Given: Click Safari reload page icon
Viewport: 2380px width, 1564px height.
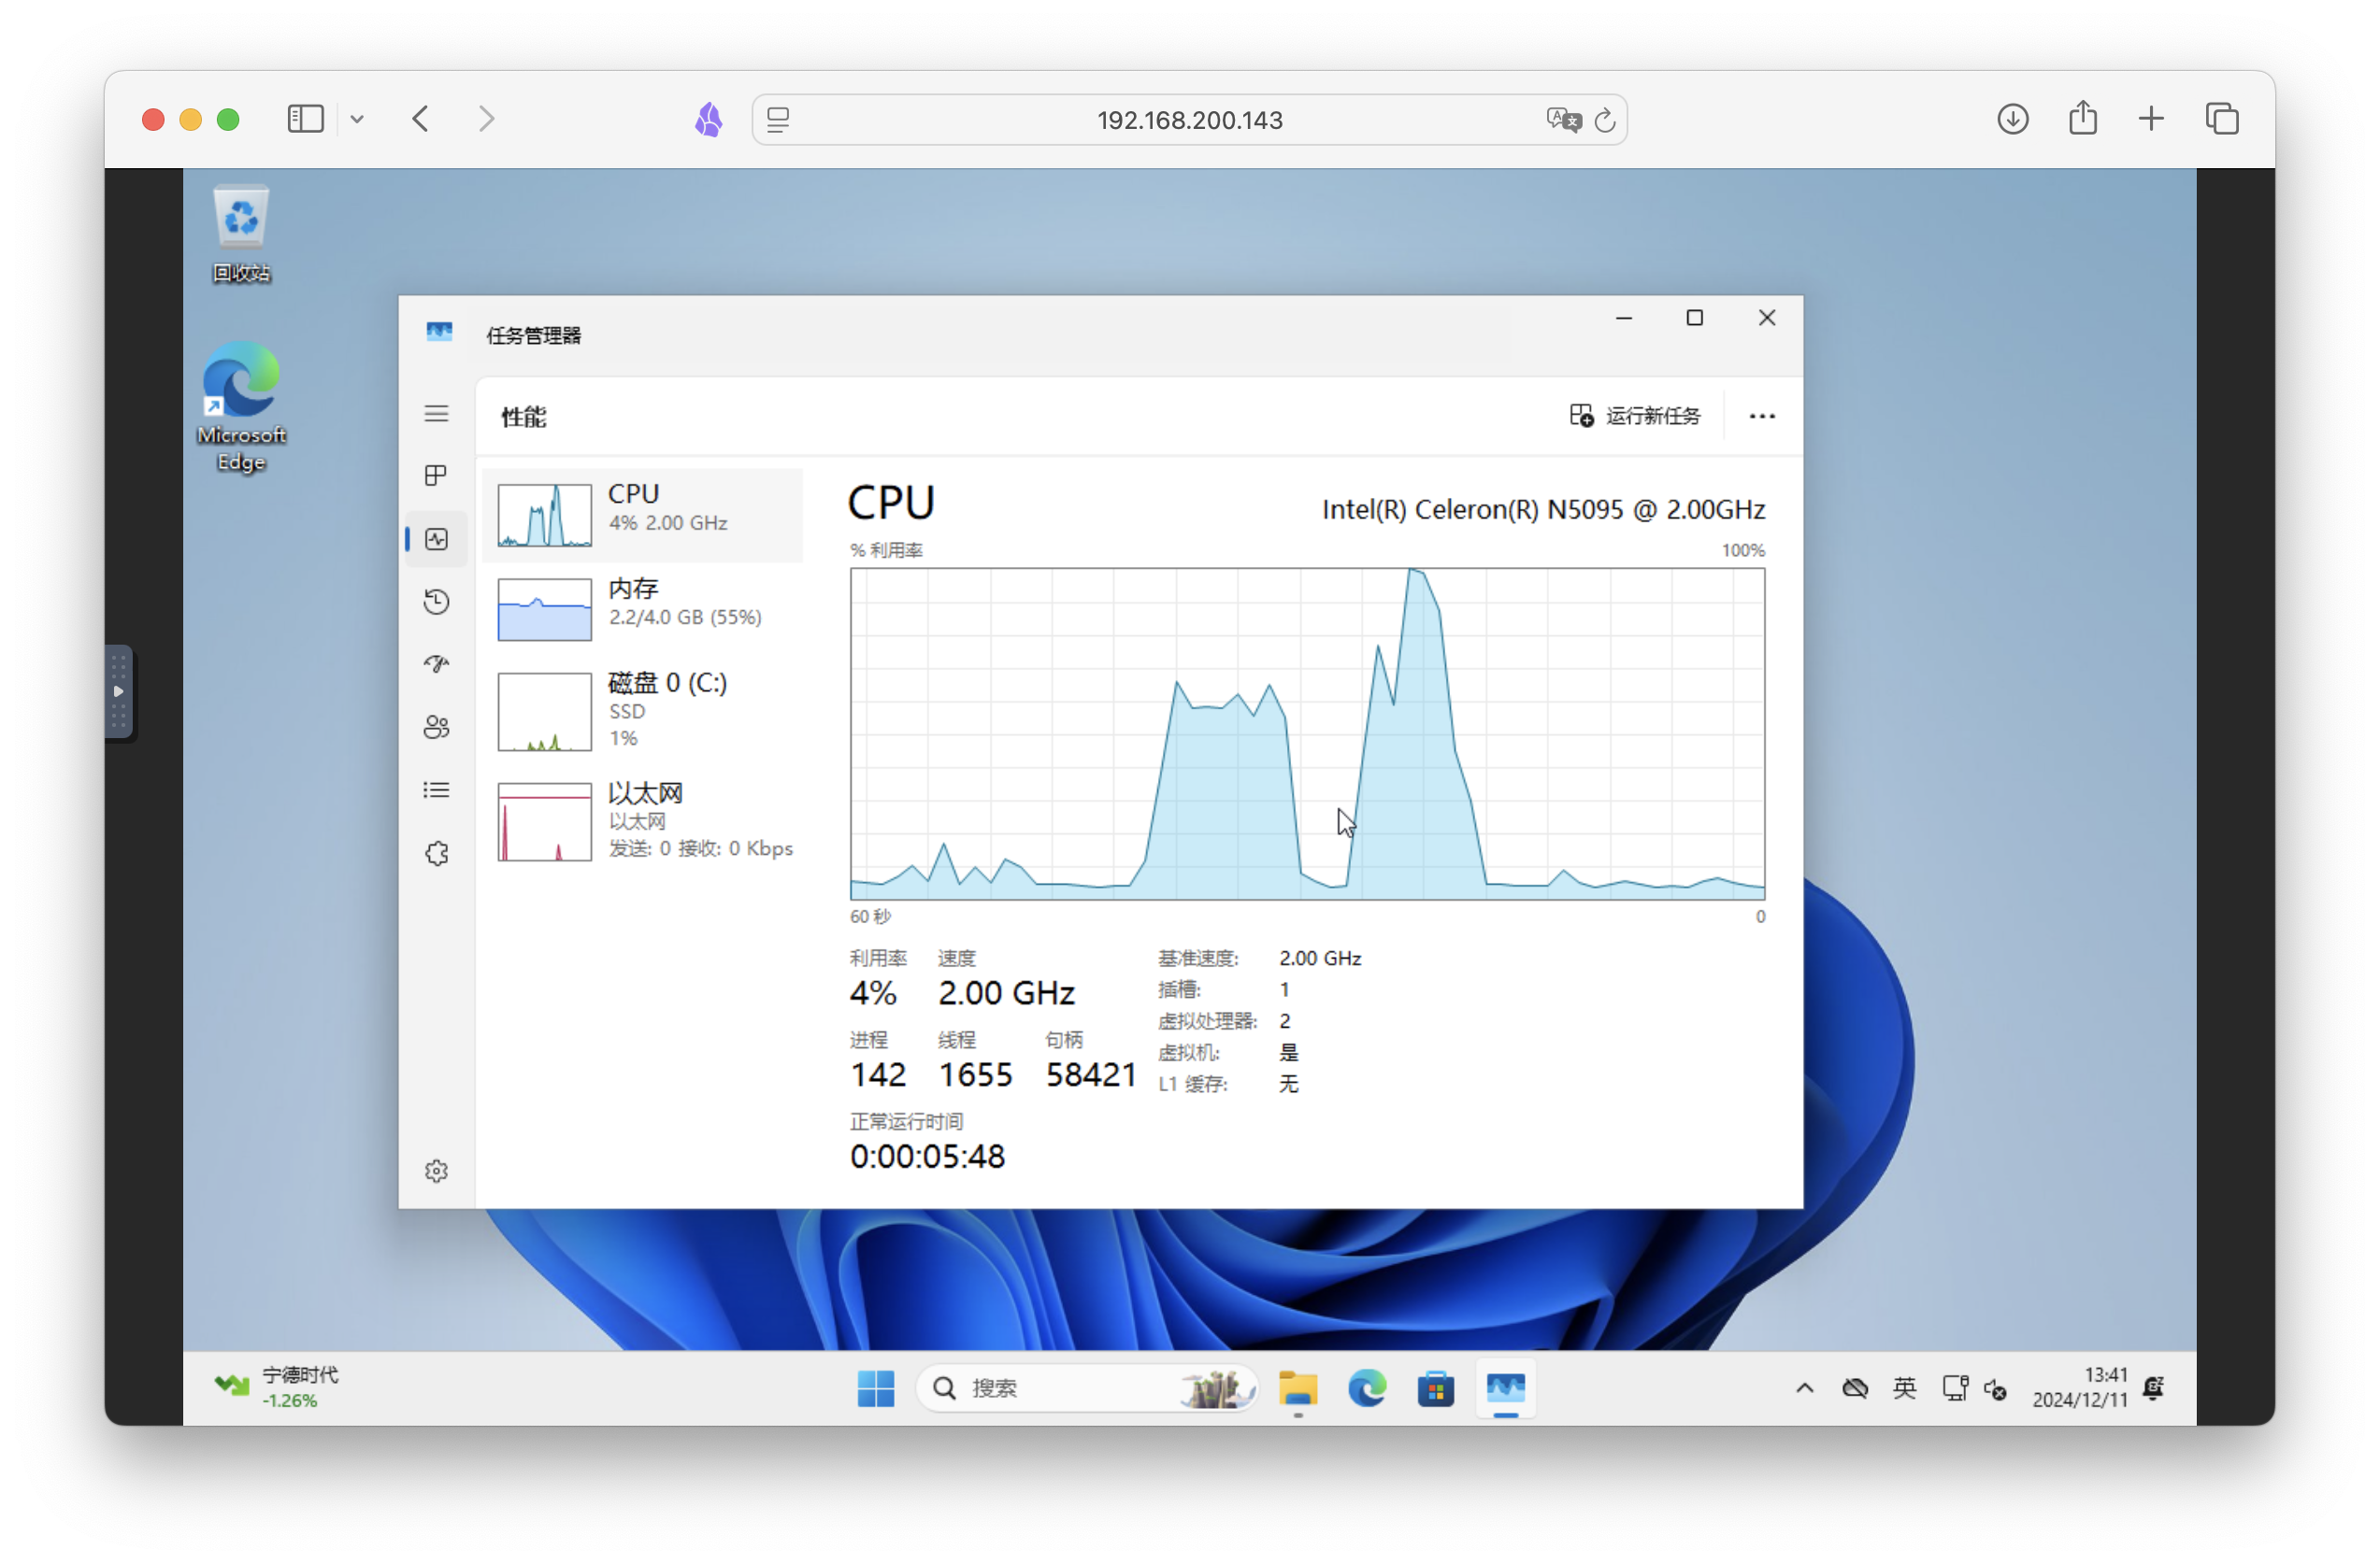Looking at the screenshot, I should pos(1605,120).
